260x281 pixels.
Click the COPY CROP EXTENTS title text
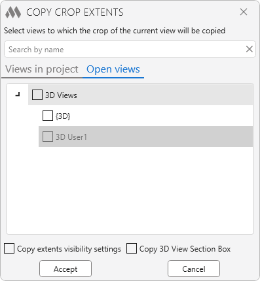pyautogui.click(x=75, y=12)
